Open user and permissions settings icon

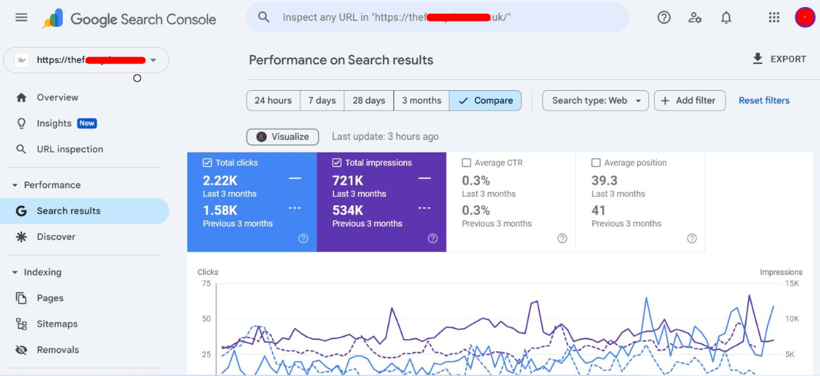click(695, 17)
